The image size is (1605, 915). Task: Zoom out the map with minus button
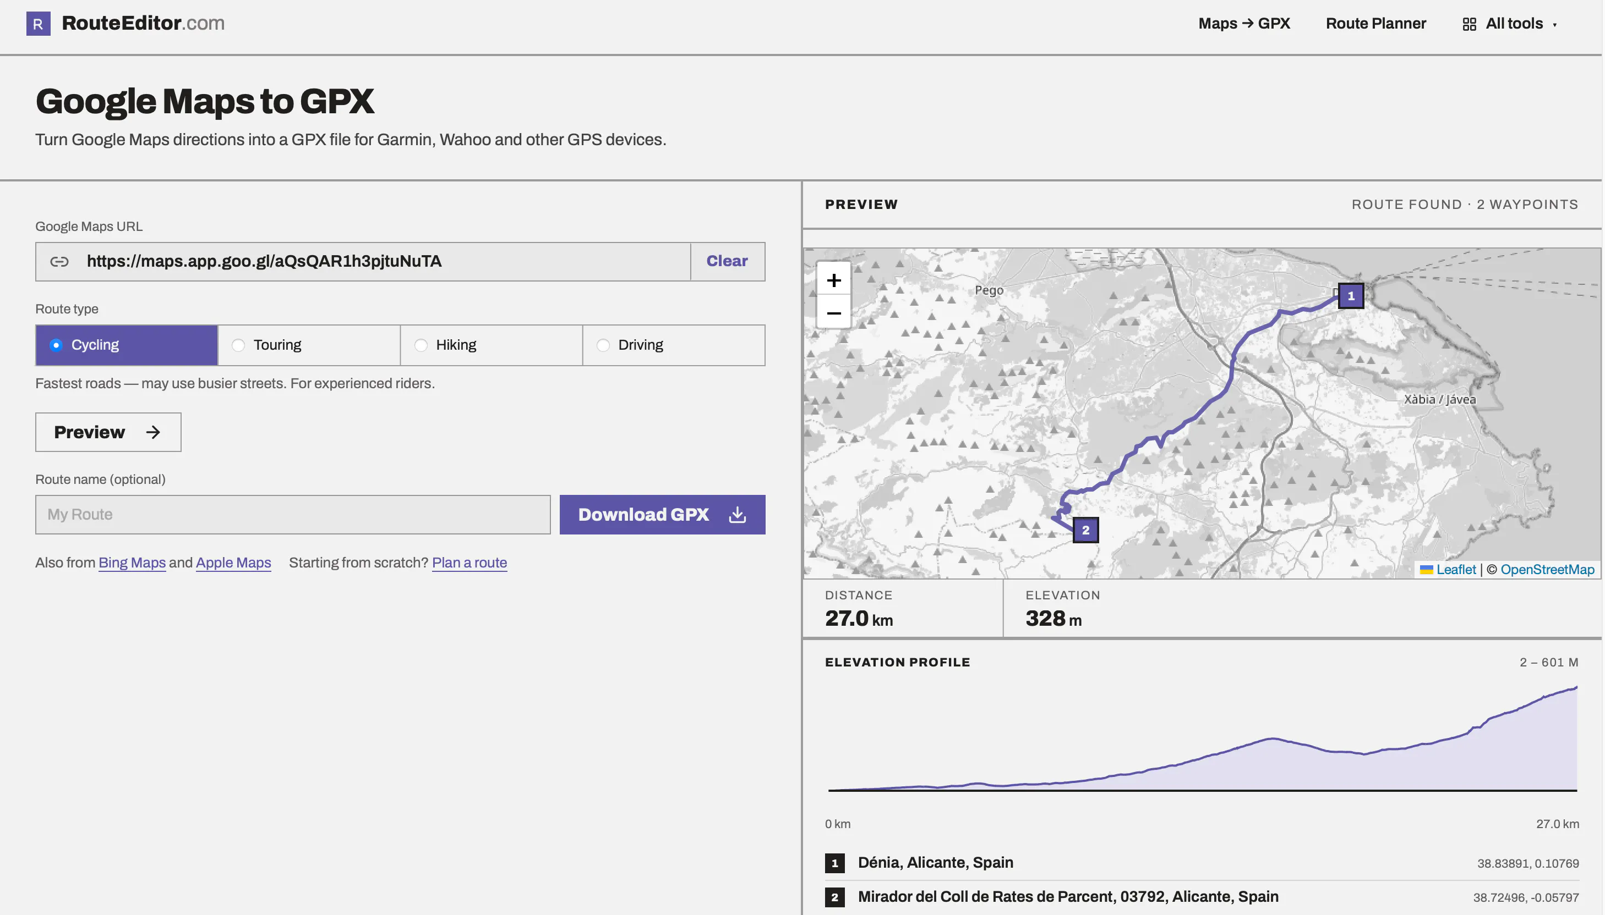[834, 313]
